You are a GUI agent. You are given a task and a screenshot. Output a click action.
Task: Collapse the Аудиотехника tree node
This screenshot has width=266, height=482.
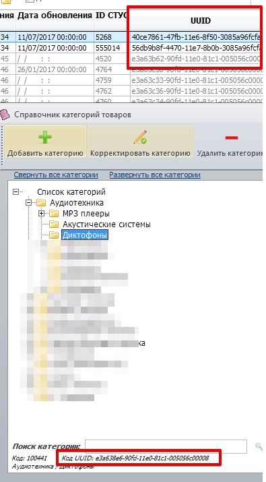pyautogui.click(x=28, y=203)
